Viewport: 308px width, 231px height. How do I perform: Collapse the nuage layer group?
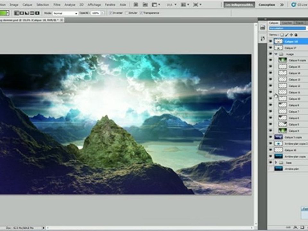coord(276,54)
